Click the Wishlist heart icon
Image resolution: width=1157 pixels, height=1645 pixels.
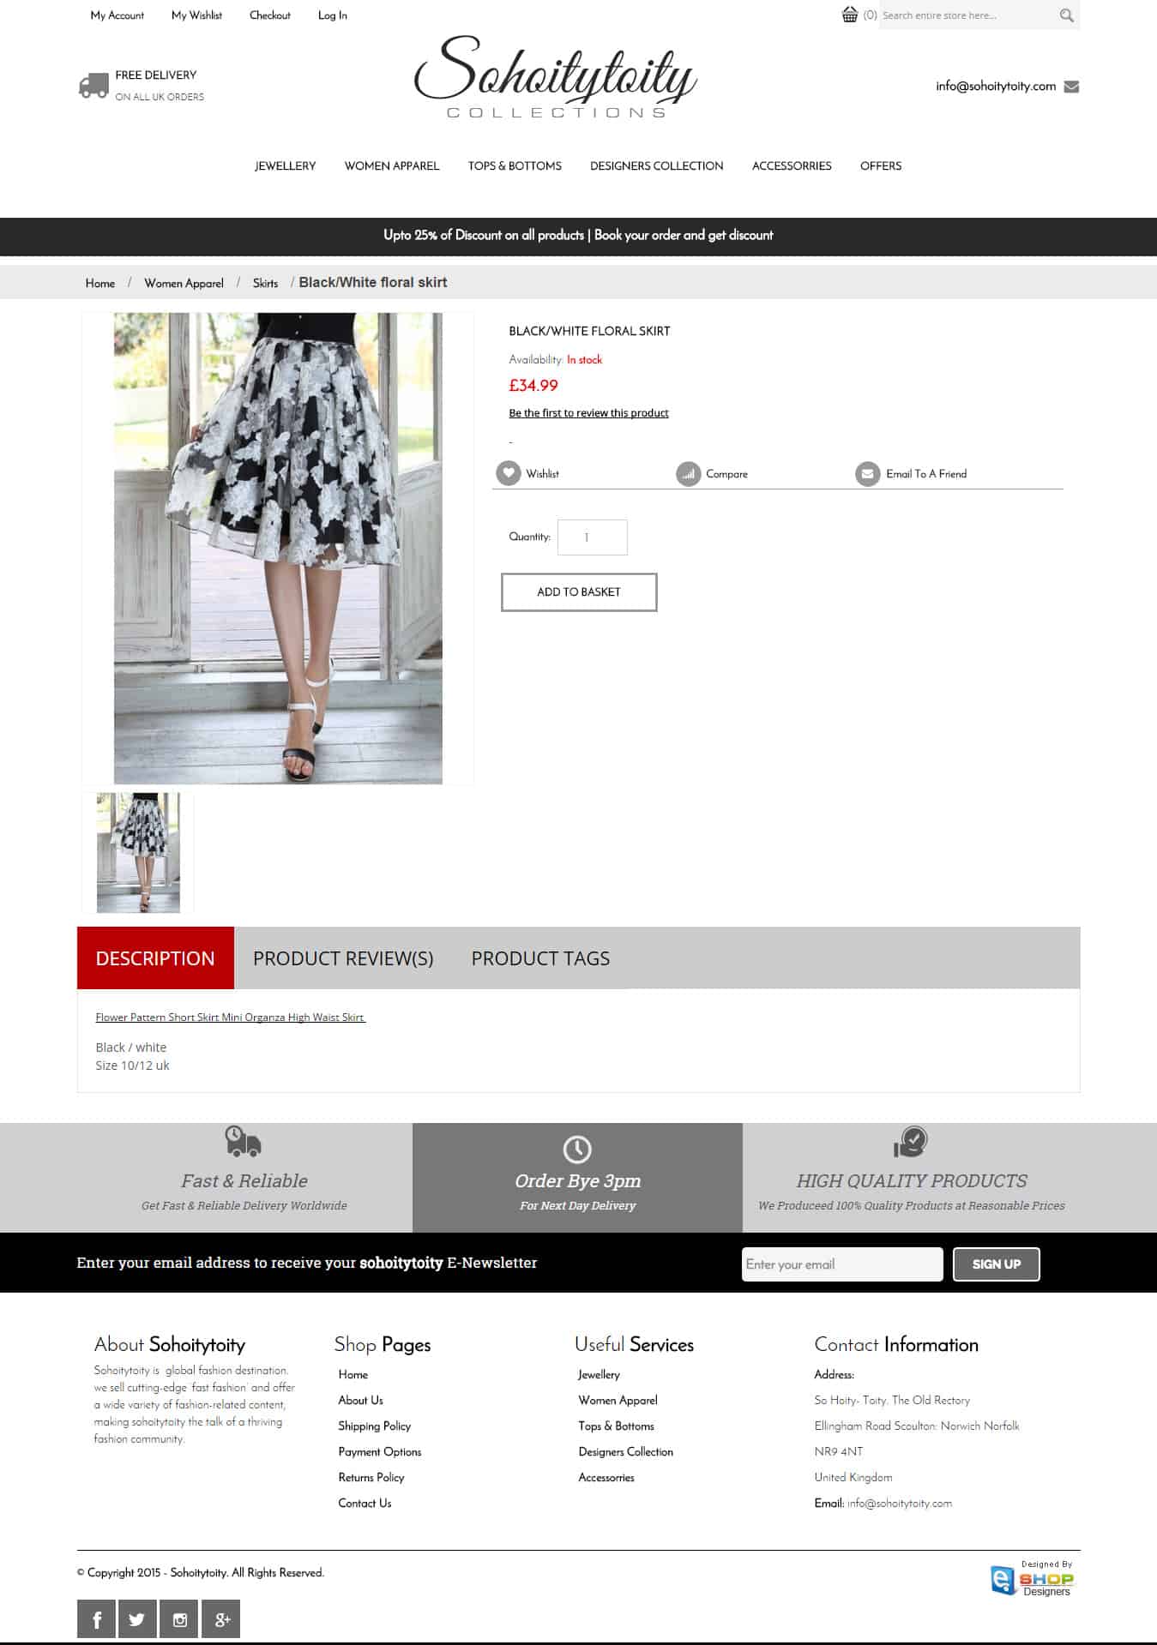(x=509, y=473)
